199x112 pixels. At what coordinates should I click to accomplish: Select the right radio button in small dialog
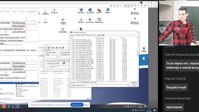[60, 52]
